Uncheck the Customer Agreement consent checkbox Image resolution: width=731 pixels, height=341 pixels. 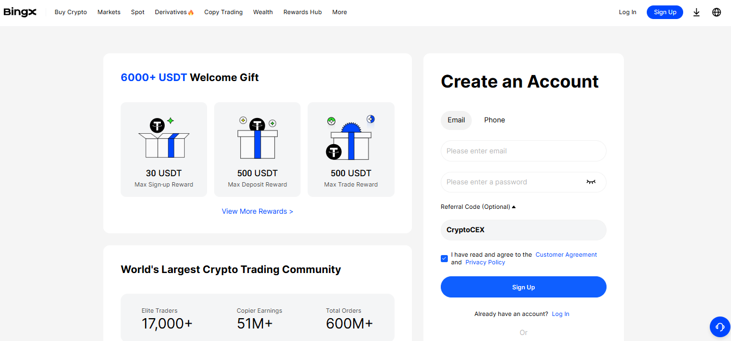click(444, 258)
